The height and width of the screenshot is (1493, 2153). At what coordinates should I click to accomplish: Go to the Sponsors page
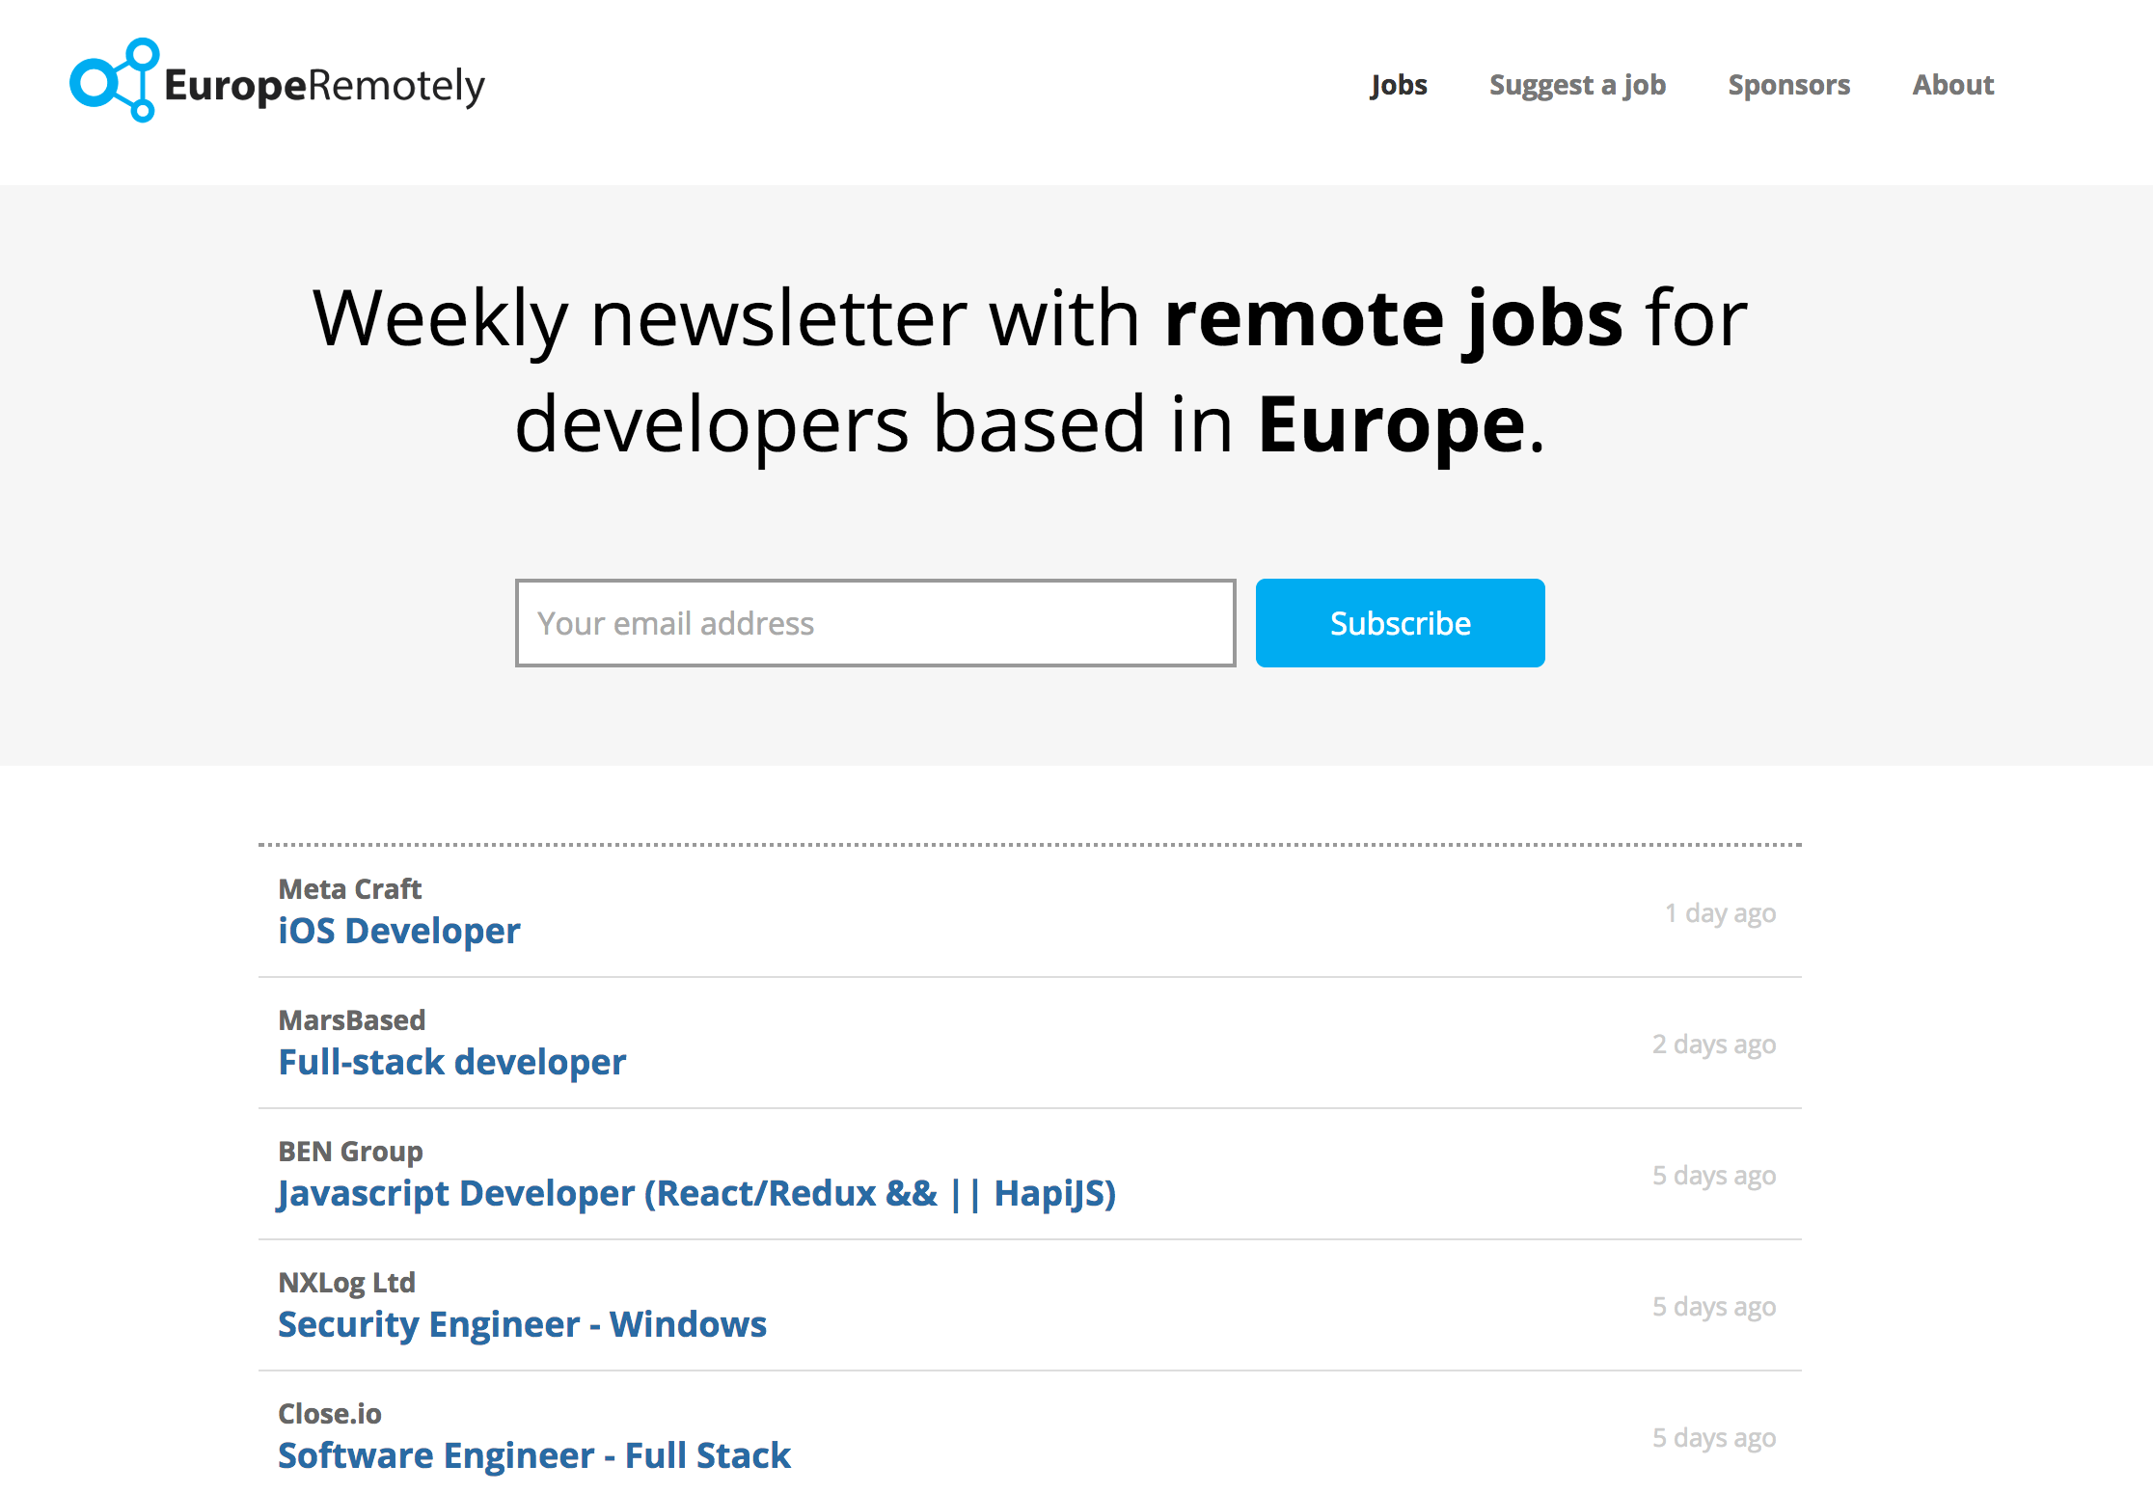tap(1788, 85)
